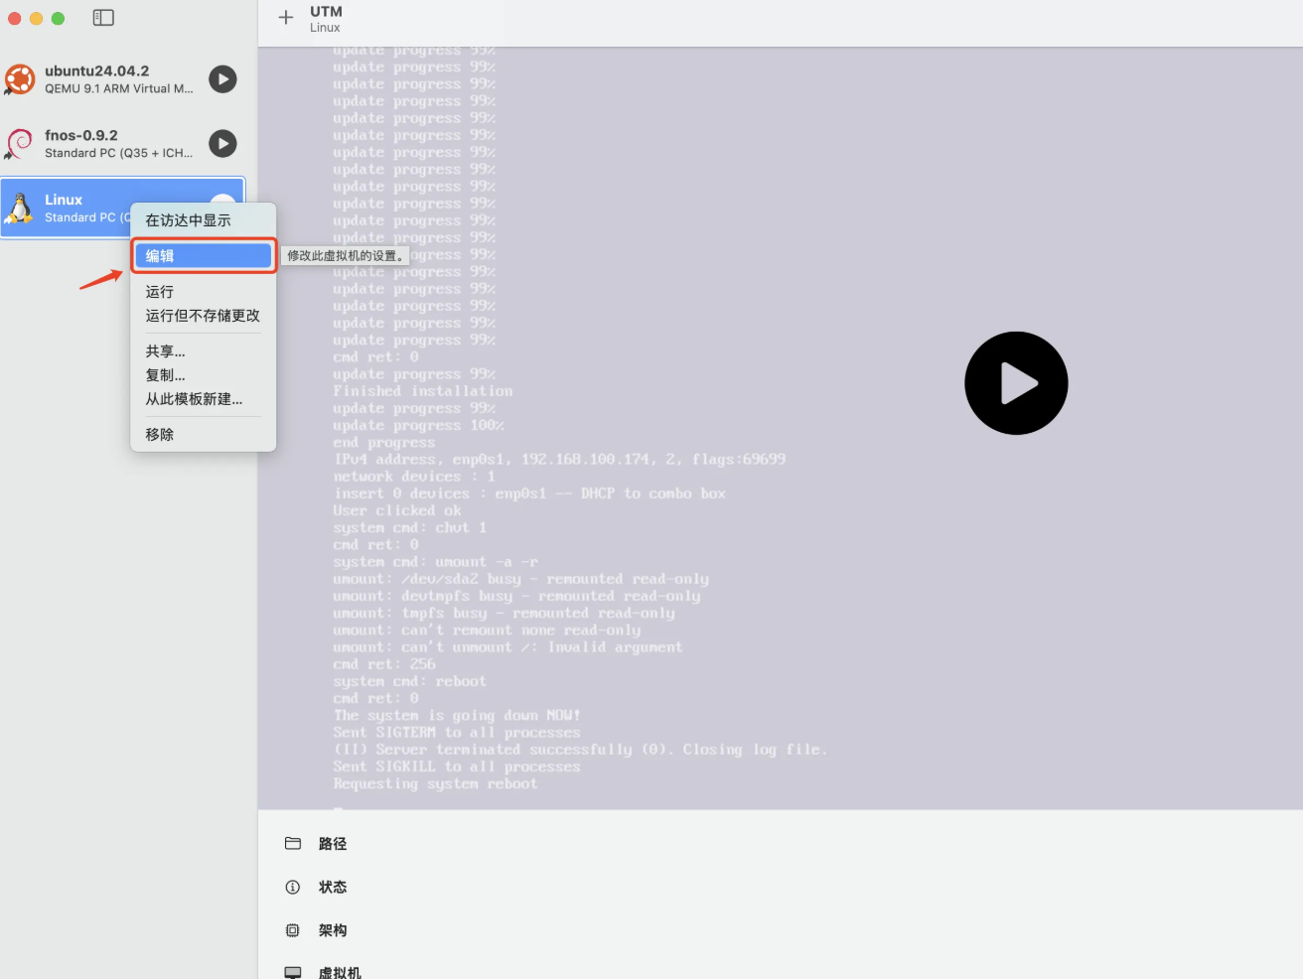Viewport: 1303px width, 979px height.
Task: Click the green zoom window button
Action: tap(58, 18)
